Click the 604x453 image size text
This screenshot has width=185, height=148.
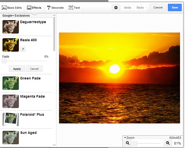(x=175, y=138)
